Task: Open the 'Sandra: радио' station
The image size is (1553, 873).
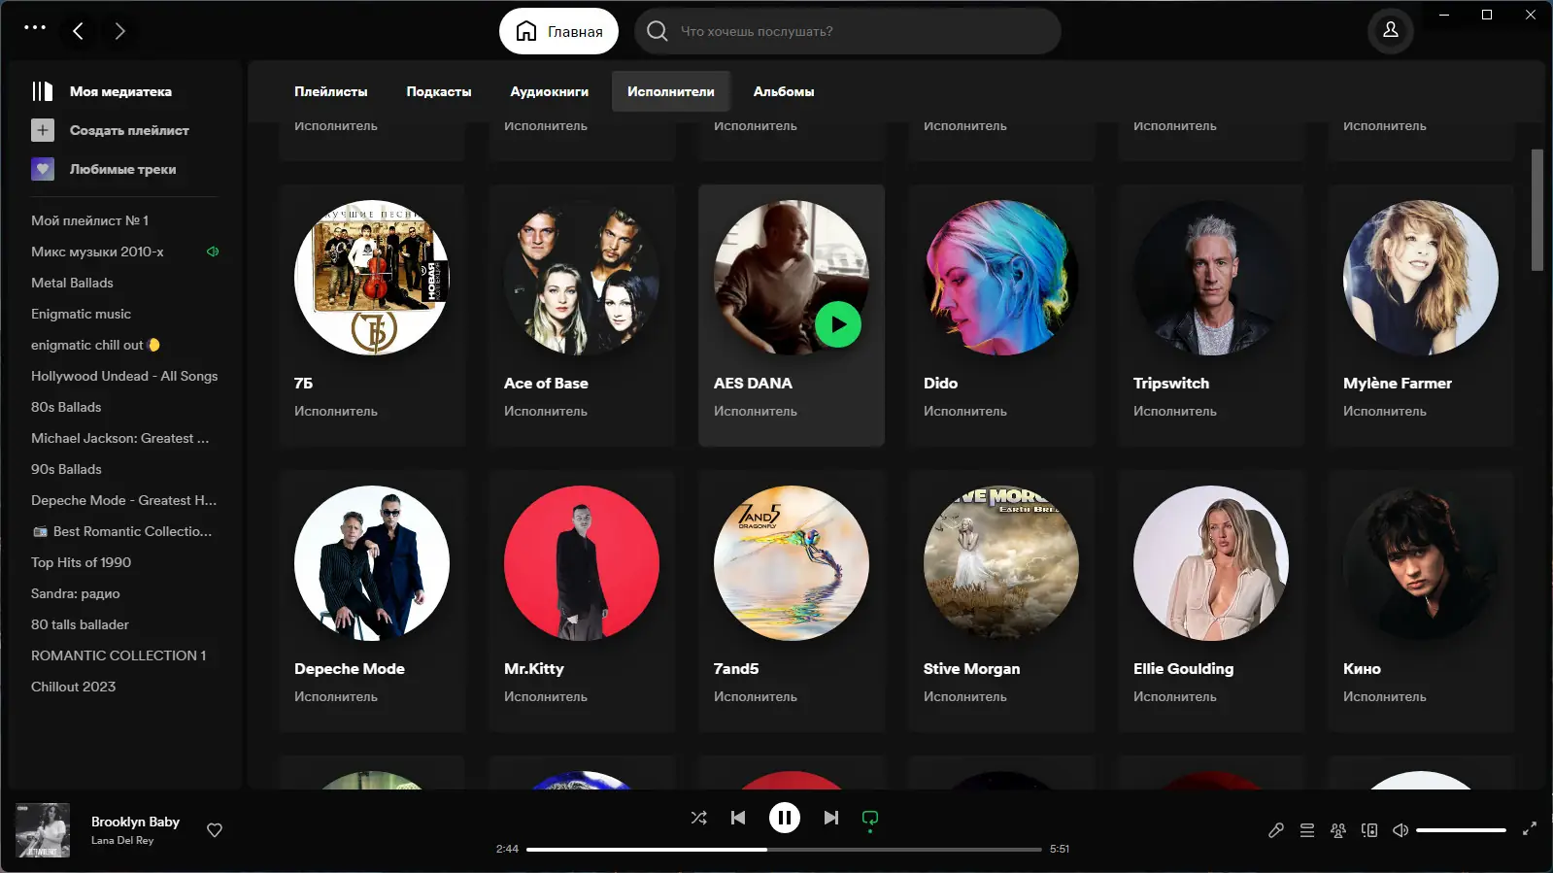Action: pos(76,593)
